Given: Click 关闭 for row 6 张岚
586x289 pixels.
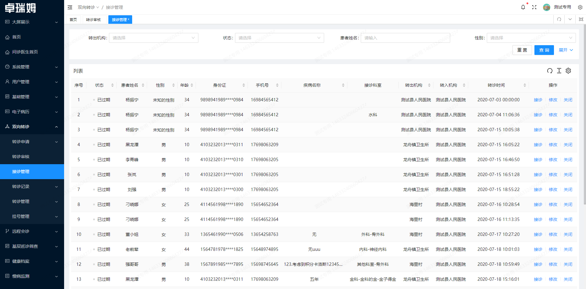Looking at the screenshot, I should point(568,175).
